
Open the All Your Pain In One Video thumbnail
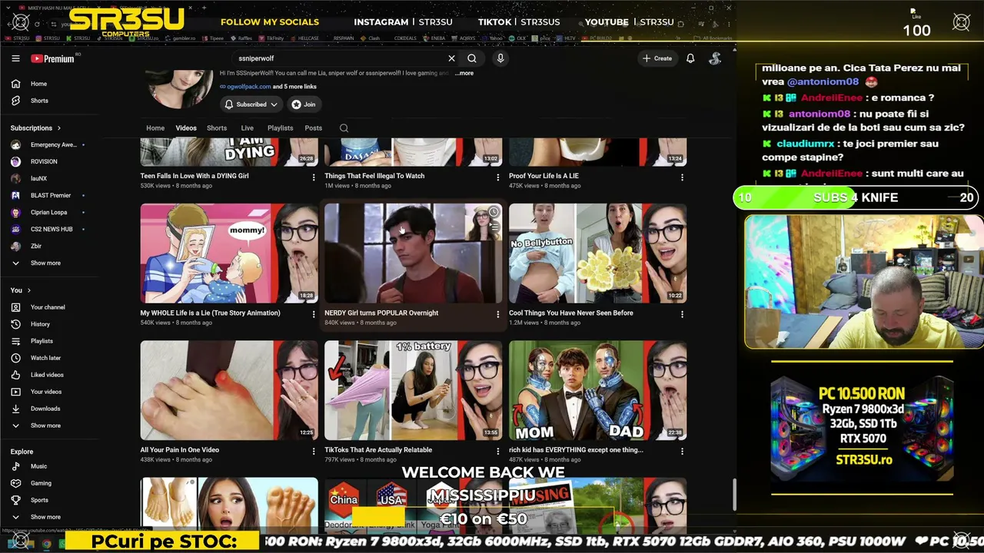[x=229, y=390]
